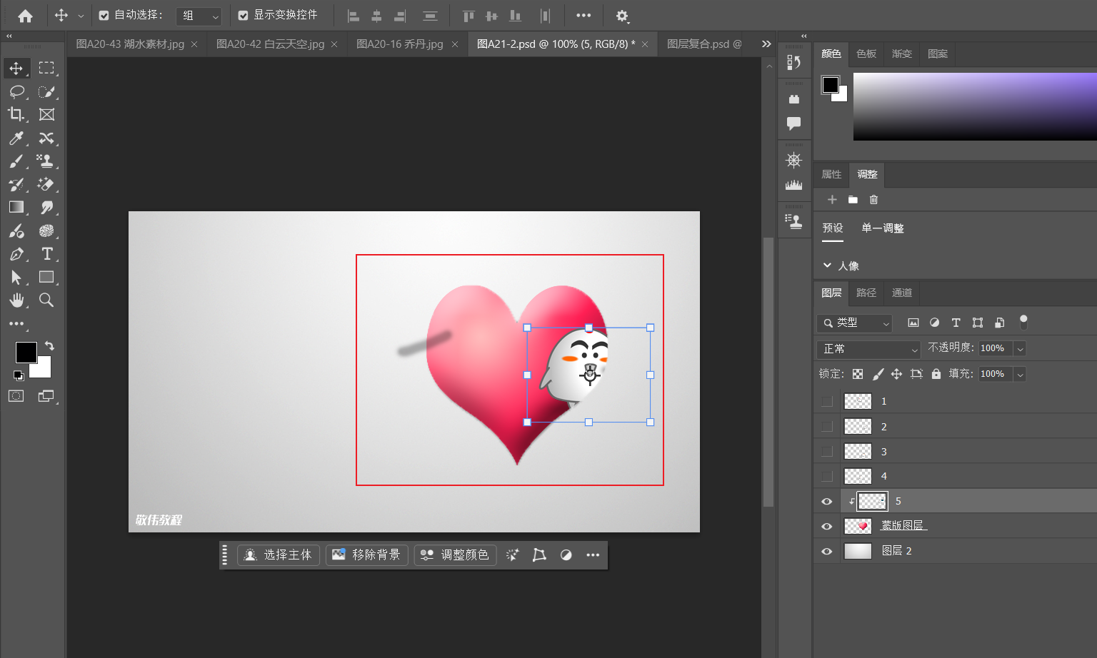Image resolution: width=1097 pixels, height=658 pixels.
Task: Open the opacity dropdown arrow
Action: [x=1020, y=348]
